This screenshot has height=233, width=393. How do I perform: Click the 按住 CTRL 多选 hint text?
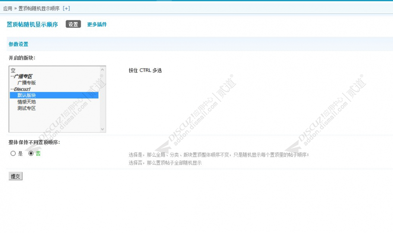click(x=145, y=70)
